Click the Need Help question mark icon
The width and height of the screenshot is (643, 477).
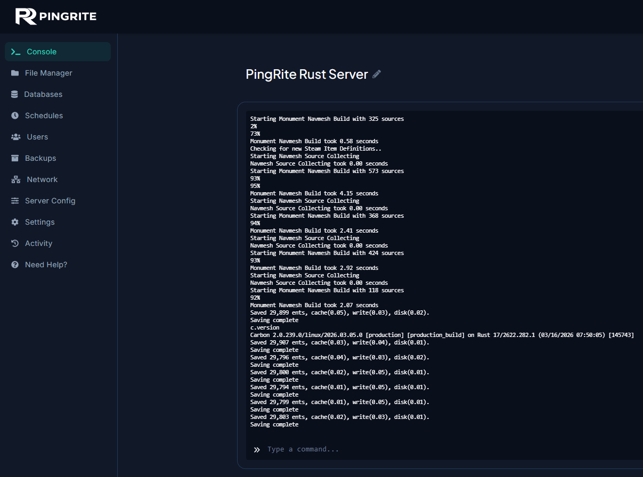point(15,265)
